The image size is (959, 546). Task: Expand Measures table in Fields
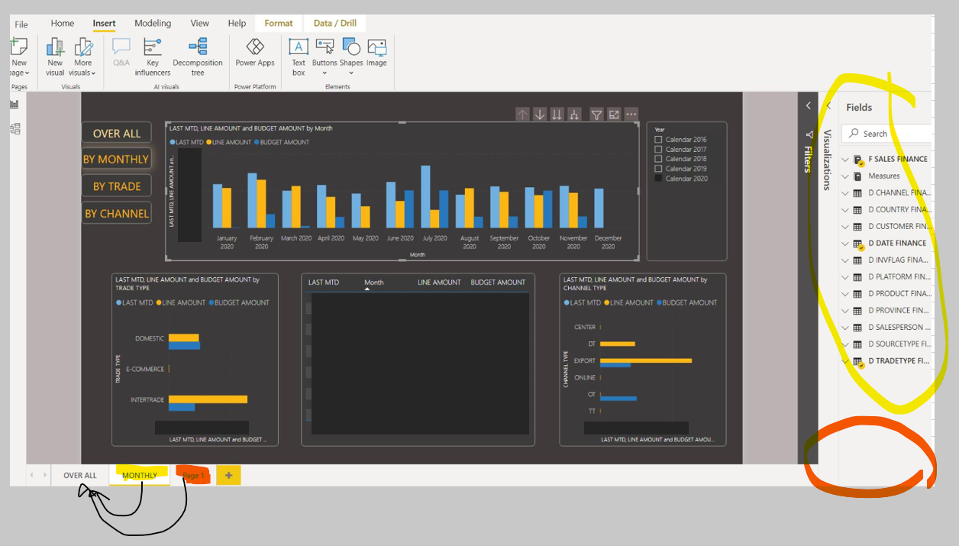(845, 176)
